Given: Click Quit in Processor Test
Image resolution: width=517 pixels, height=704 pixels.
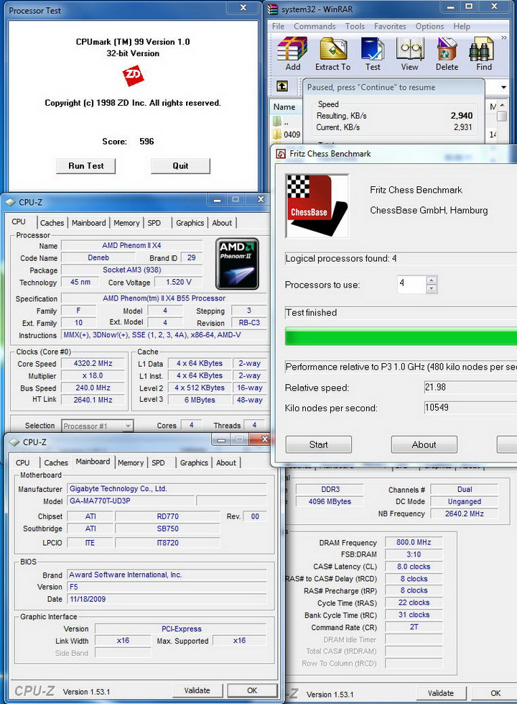Looking at the screenshot, I should [180, 165].
